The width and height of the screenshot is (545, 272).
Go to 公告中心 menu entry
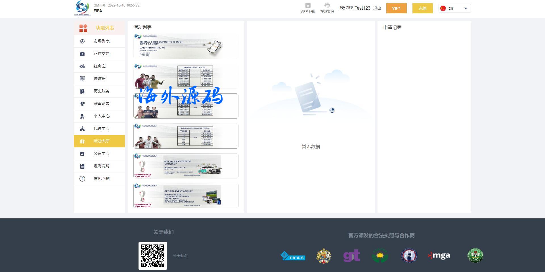coord(101,154)
